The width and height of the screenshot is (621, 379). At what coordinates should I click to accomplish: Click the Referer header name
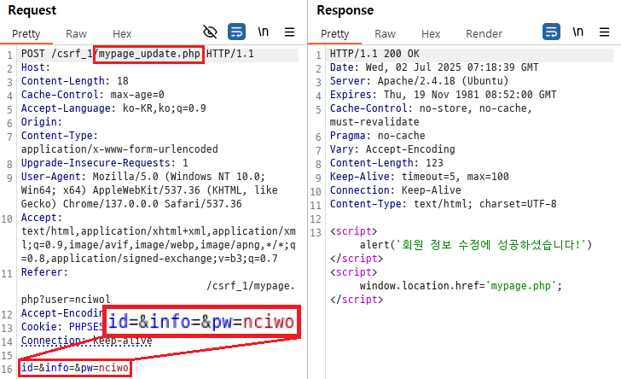44,272
